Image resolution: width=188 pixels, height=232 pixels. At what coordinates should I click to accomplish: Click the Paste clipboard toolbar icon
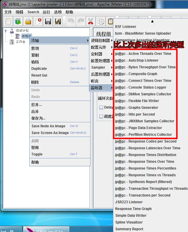(x=110, y=21)
